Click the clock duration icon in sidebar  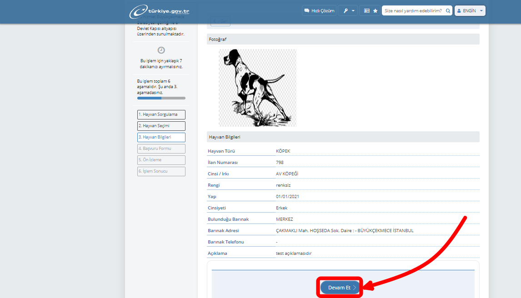pos(161,50)
